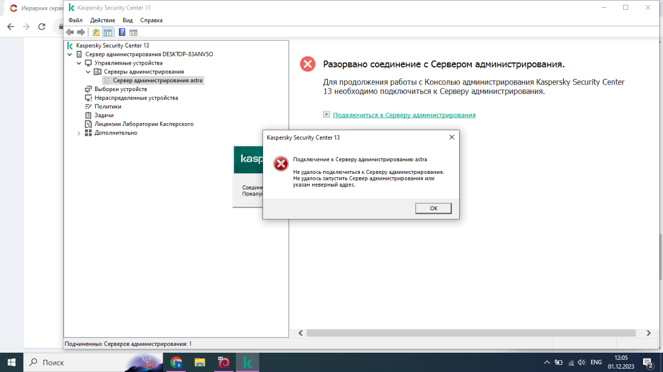The image size is (663, 372).
Task: Show hidden icons via tray chevron
Action: pyautogui.click(x=546, y=363)
